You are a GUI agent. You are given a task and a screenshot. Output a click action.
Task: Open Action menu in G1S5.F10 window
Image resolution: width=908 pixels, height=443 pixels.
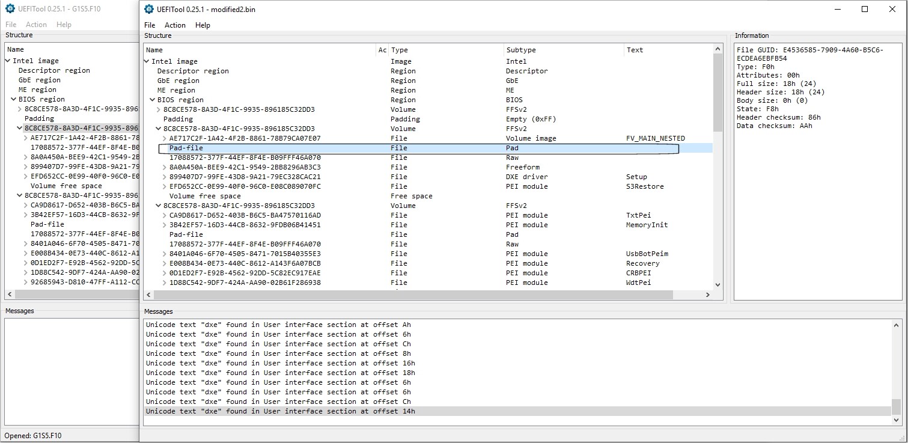[x=36, y=25]
